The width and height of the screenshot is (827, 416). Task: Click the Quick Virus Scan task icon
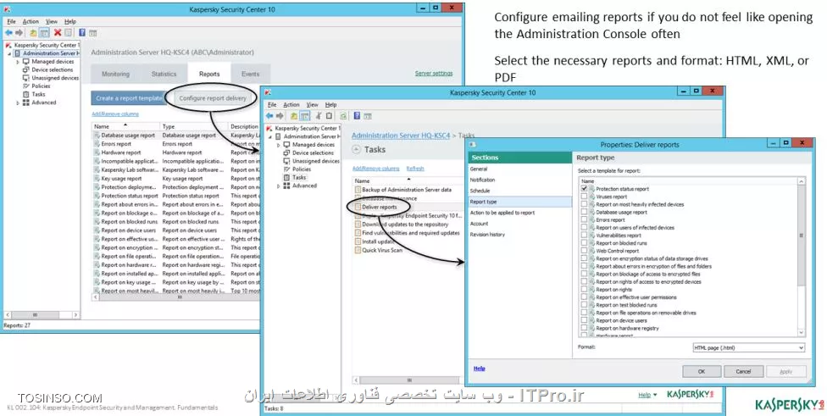[358, 251]
